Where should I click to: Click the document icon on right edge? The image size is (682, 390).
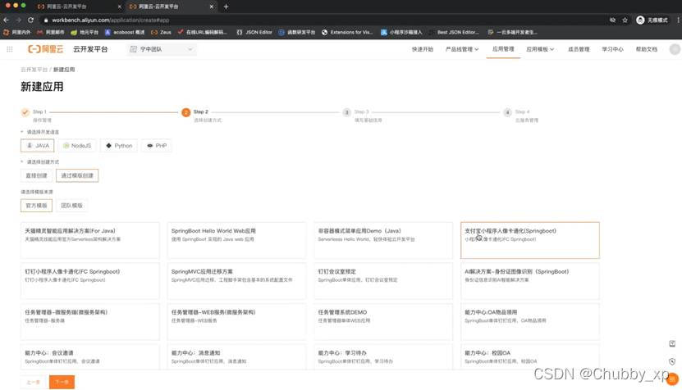[x=672, y=343]
